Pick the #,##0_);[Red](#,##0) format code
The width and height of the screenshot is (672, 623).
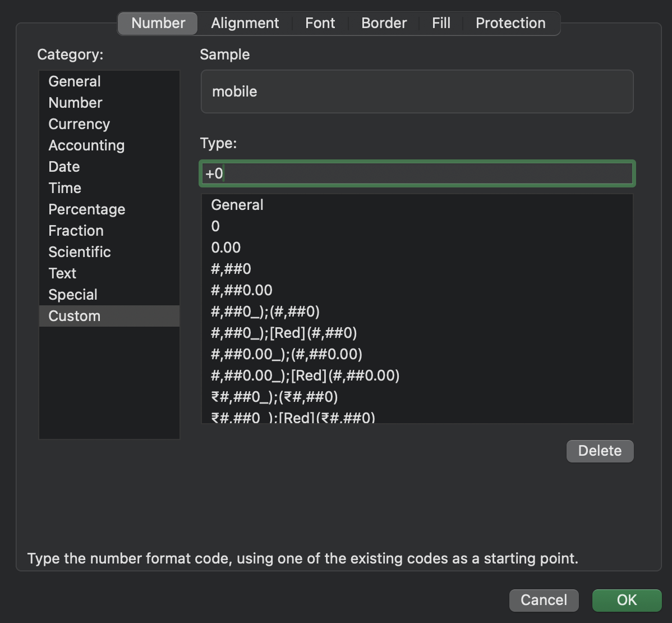coord(284,333)
